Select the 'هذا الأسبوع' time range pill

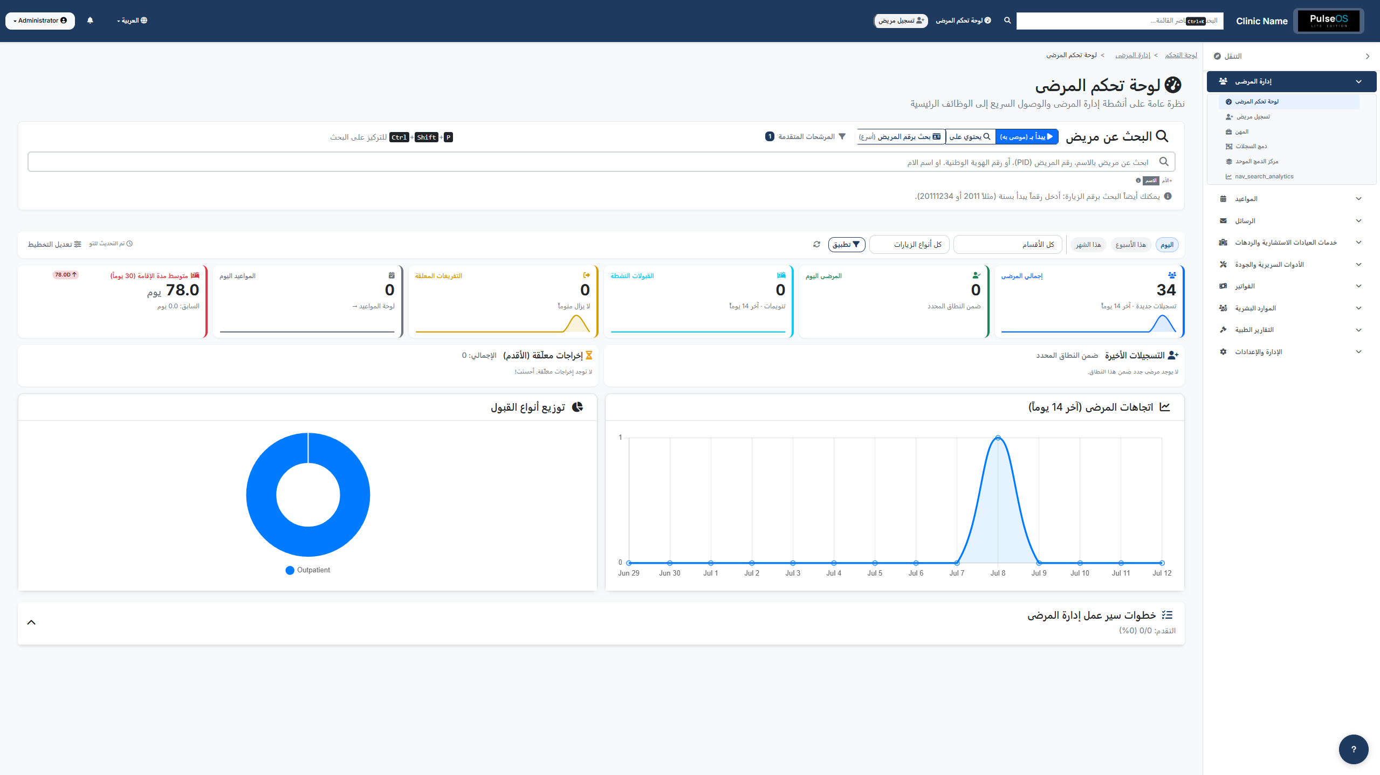click(x=1131, y=245)
